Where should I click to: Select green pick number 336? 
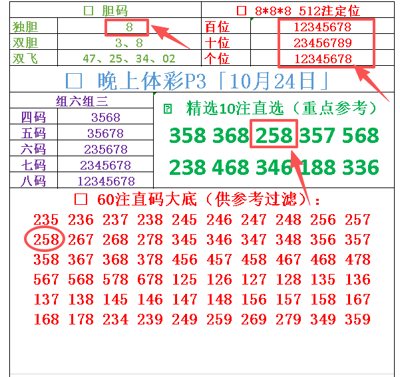click(x=361, y=167)
